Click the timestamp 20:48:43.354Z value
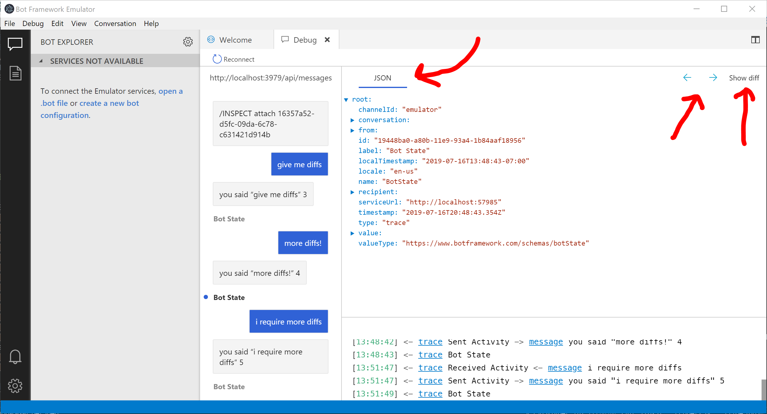 point(454,213)
